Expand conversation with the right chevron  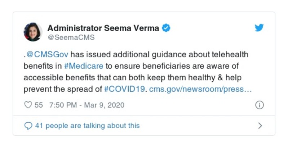tap(260, 126)
